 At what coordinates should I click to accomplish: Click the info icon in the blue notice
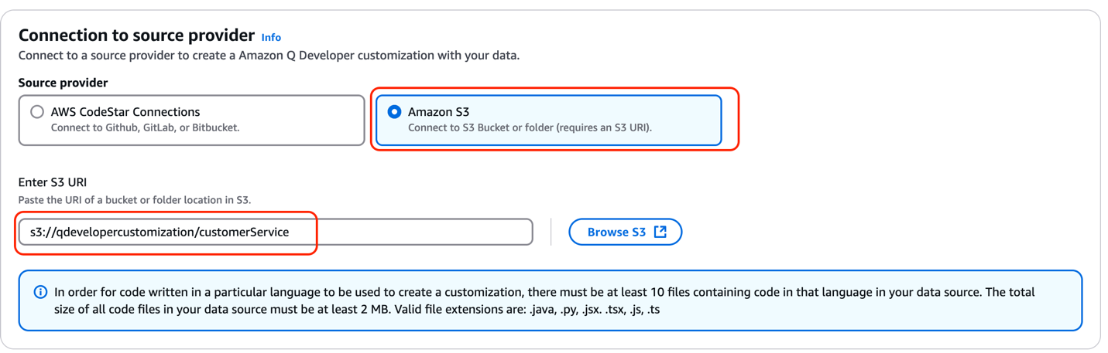coord(40,293)
